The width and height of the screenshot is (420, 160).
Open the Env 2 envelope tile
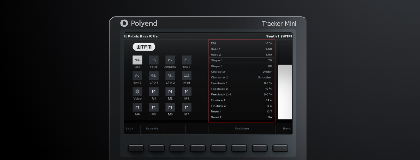(137, 76)
